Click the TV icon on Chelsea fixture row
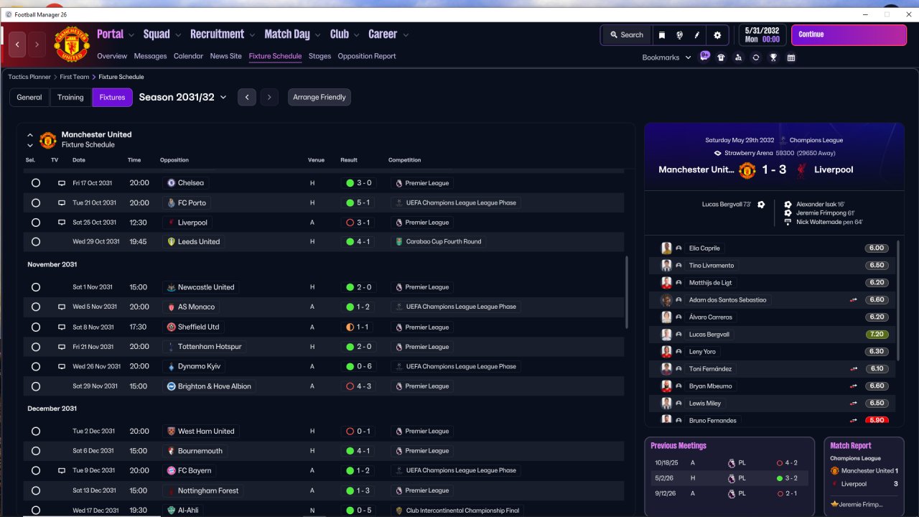Image resolution: width=919 pixels, height=517 pixels. (x=62, y=183)
